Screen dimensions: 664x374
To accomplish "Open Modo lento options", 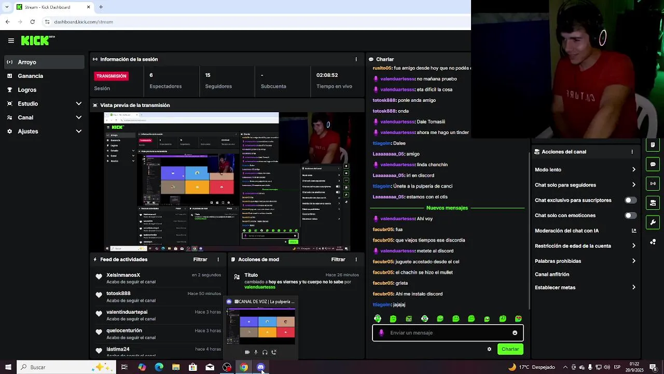I will (585, 169).
